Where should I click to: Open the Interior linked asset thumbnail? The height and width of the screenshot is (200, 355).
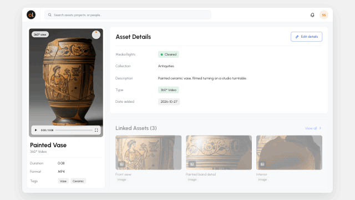[289, 153]
